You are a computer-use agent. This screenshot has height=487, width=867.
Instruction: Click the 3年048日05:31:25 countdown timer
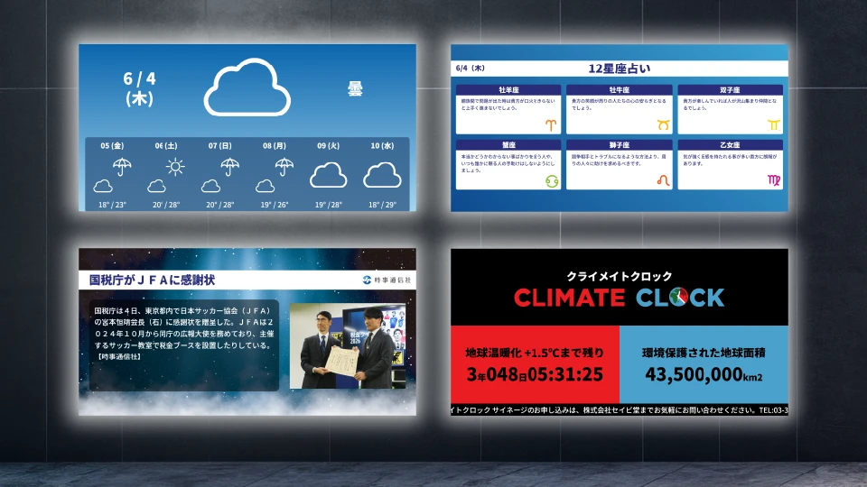click(x=535, y=374)
